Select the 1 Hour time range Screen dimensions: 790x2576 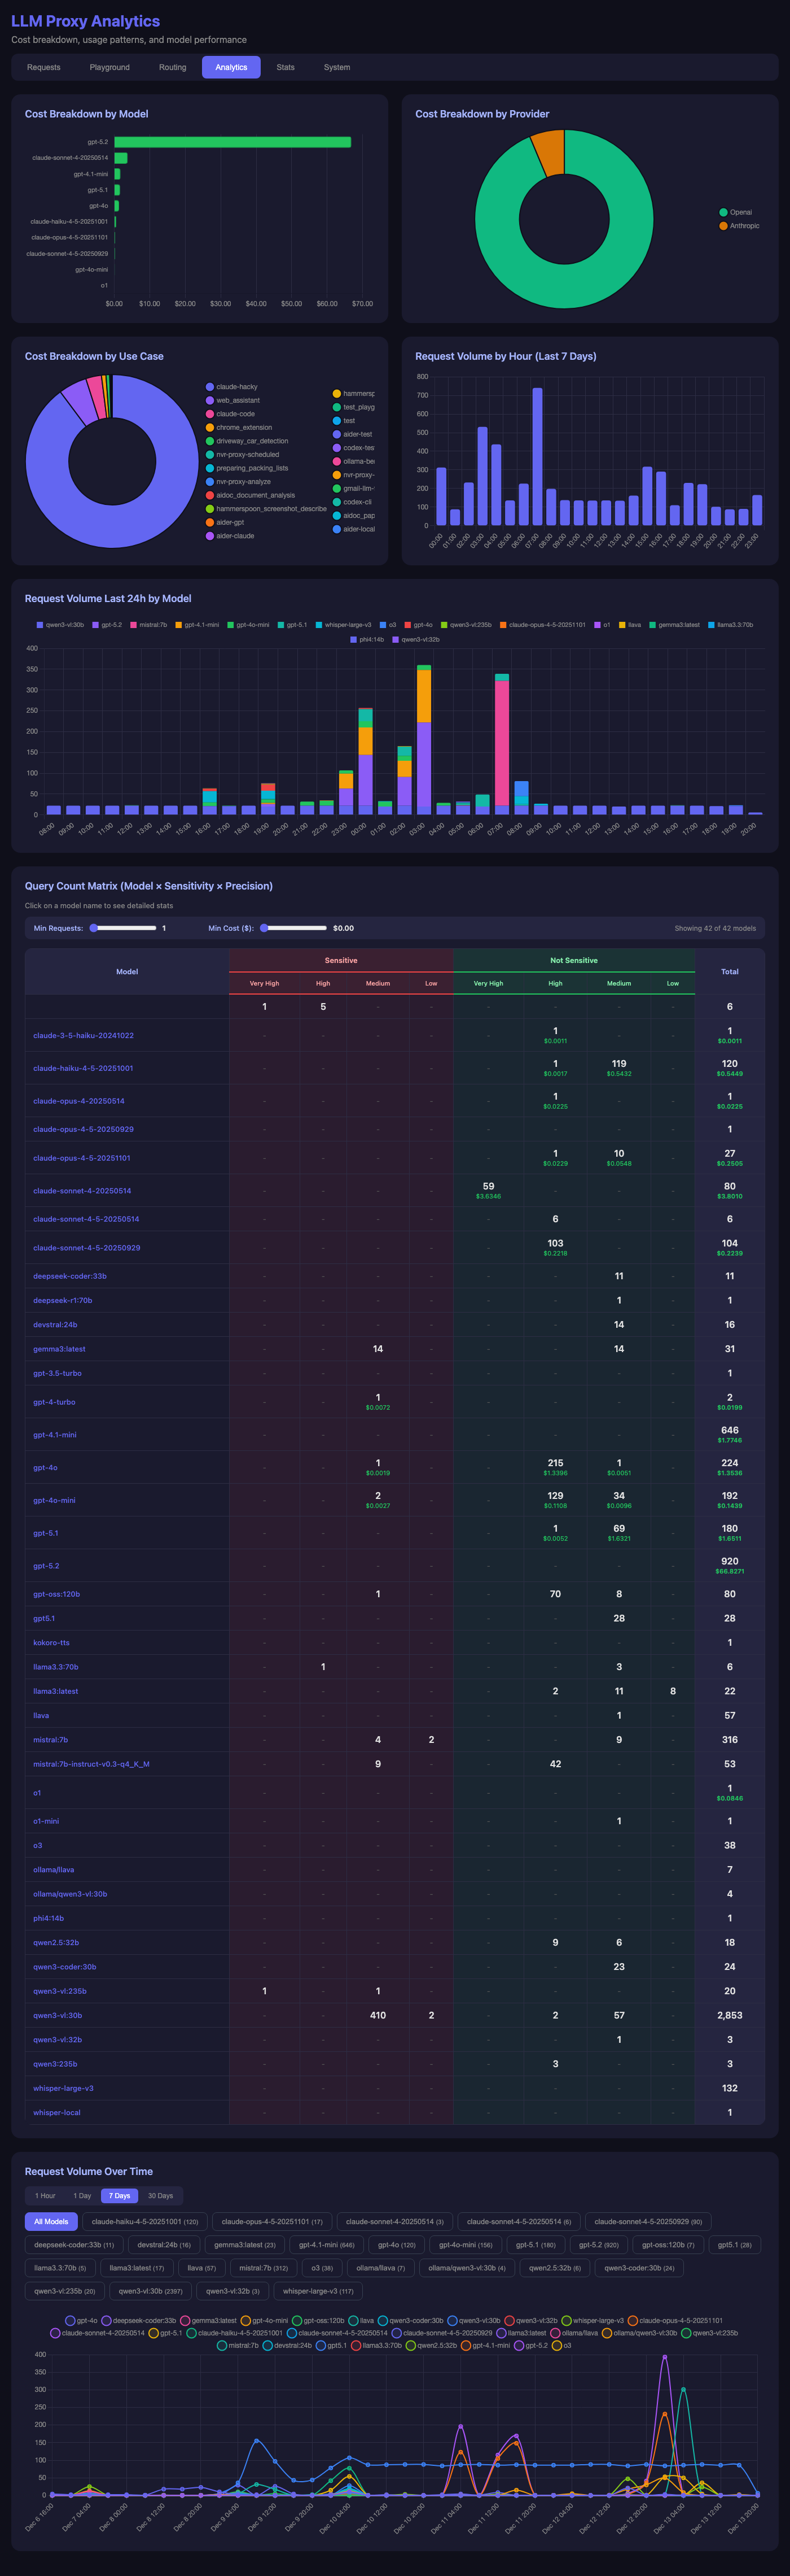point(45,2196)
